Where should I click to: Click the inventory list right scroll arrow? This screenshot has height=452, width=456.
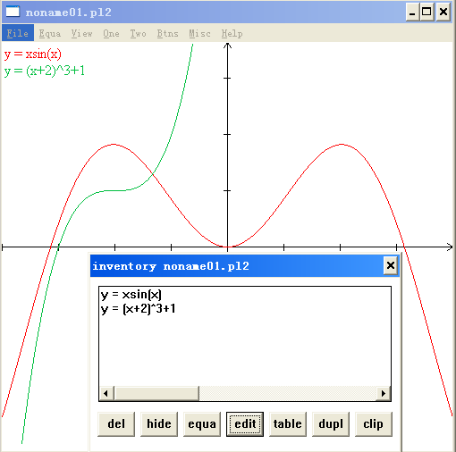pyautogui.click(x=384, y=393)
